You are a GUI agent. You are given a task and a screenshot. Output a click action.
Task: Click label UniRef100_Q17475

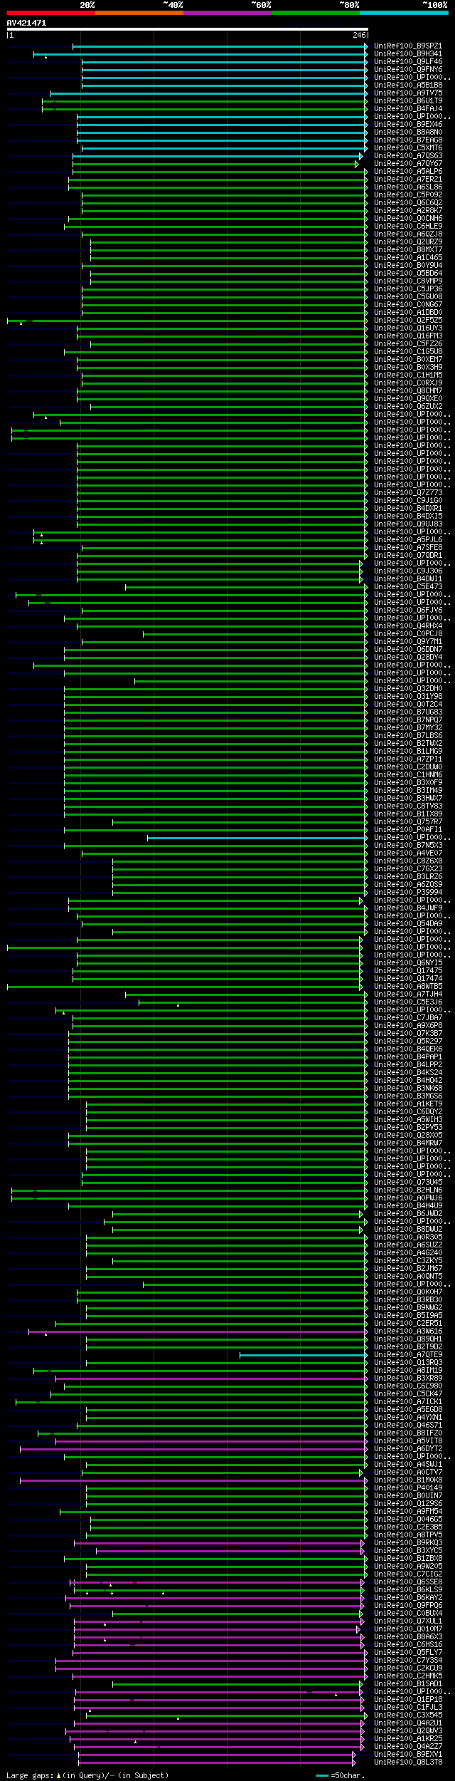408,971
